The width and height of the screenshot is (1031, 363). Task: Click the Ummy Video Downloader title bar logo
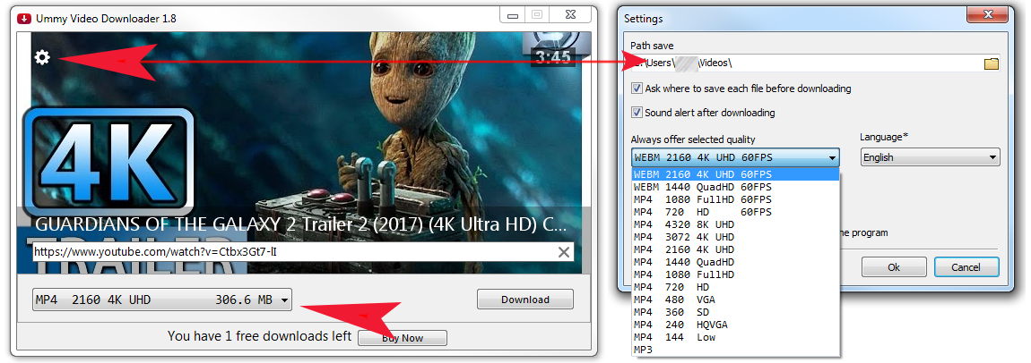point(24,16)
